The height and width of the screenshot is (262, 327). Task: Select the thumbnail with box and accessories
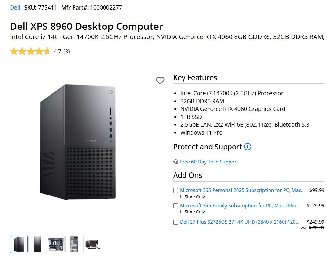[x=92, y=244]
